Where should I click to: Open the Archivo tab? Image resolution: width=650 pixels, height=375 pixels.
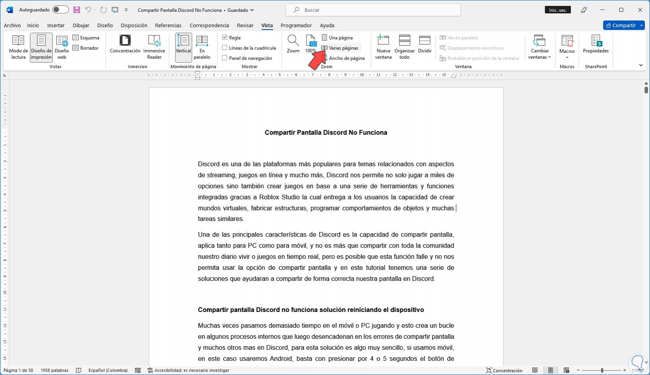point(12,26)
